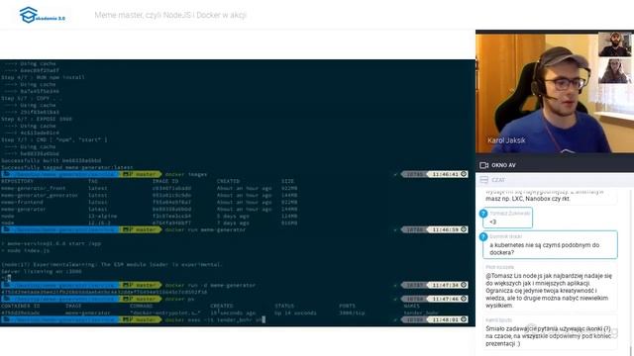
Task: Click clock icon next to 11:46:59
Action: click(464, 229)
